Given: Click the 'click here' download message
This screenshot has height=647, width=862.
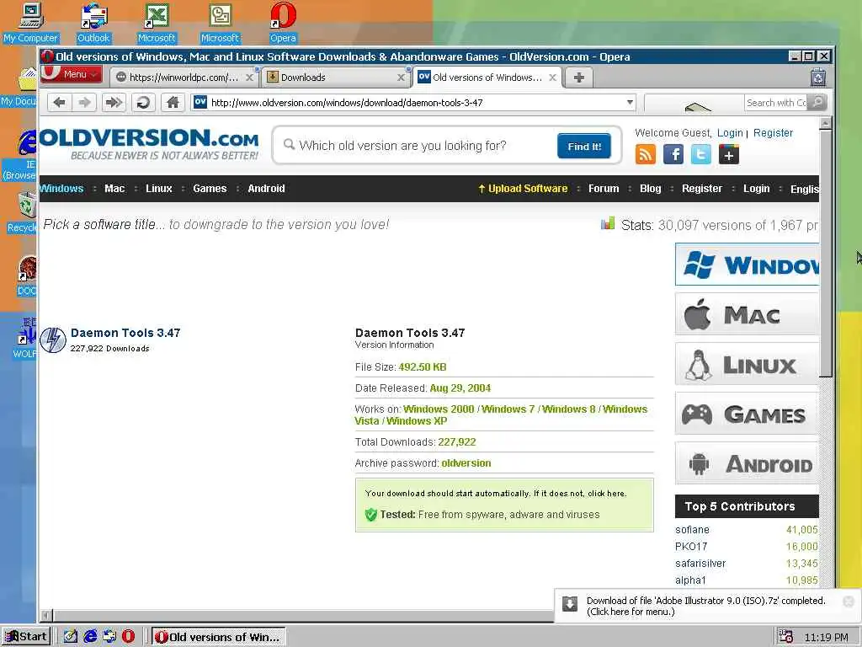Looking at the screenshot, I should click(x=495, y=494).
